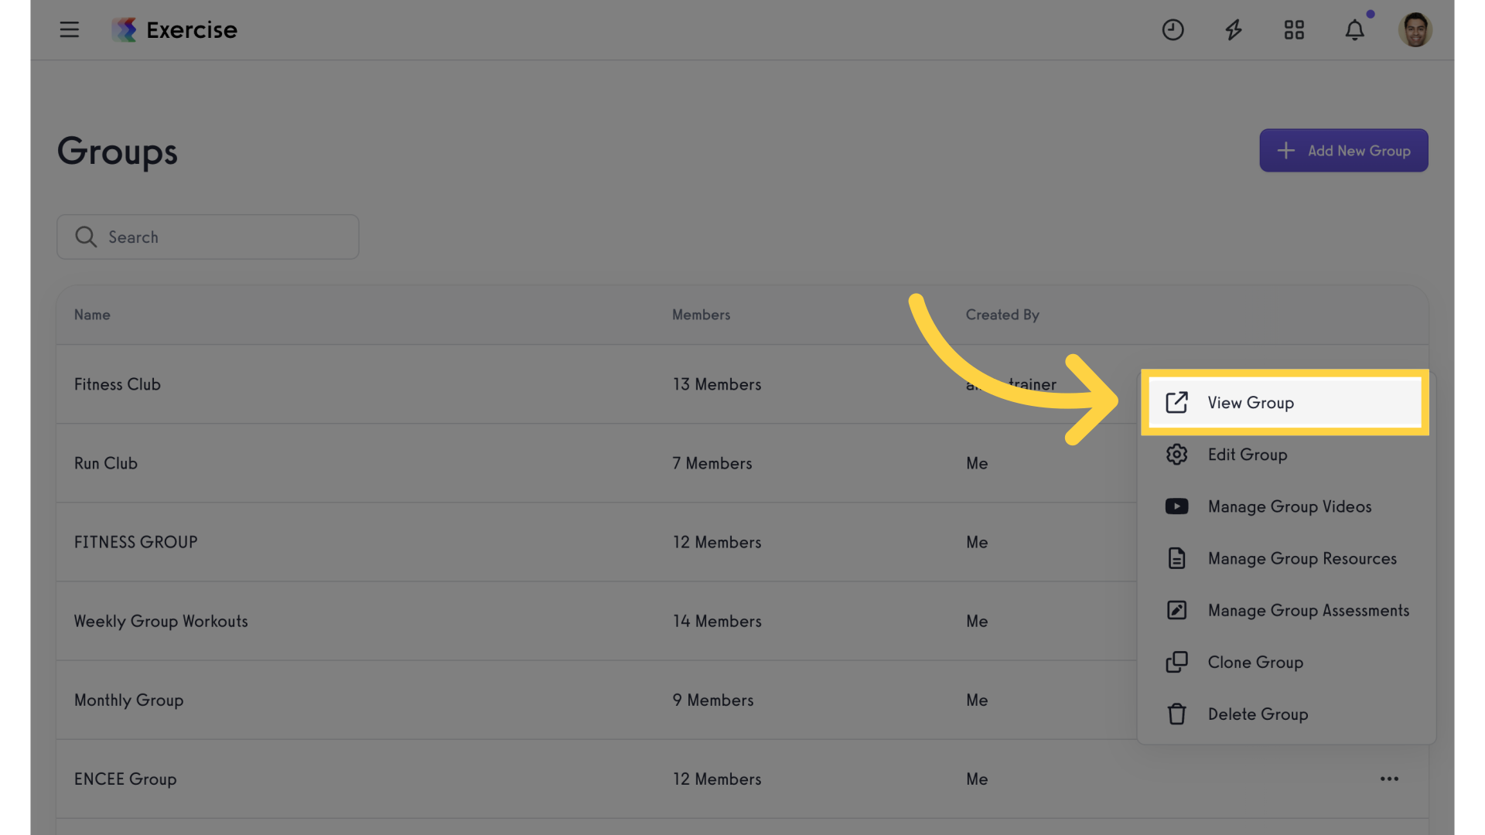Open the lightning bolt quick actions
Image resolution: width=1485 pixels, height=835 pixels.
[x=1234, y=29]
